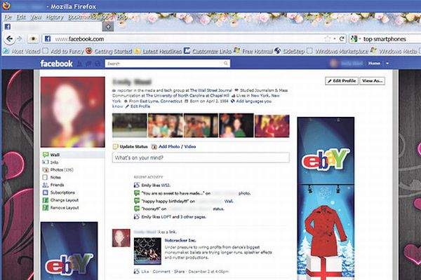Click the Remove Layout icon

pos(46,208)
